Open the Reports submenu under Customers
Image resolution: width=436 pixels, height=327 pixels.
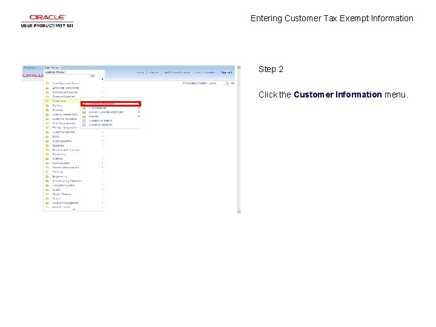point(93,116)
